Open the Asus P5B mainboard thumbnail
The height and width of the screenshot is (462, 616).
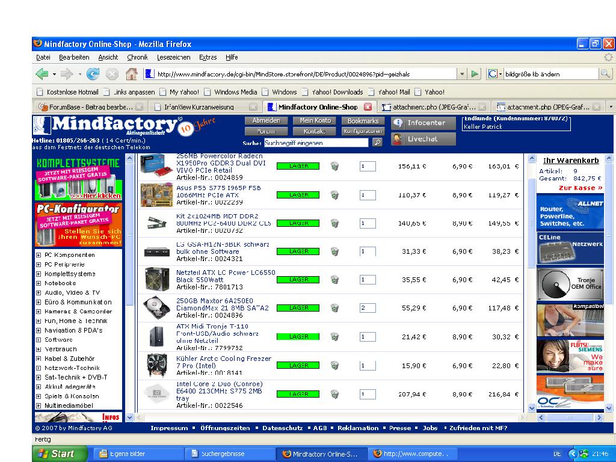[x=156, y=195]
